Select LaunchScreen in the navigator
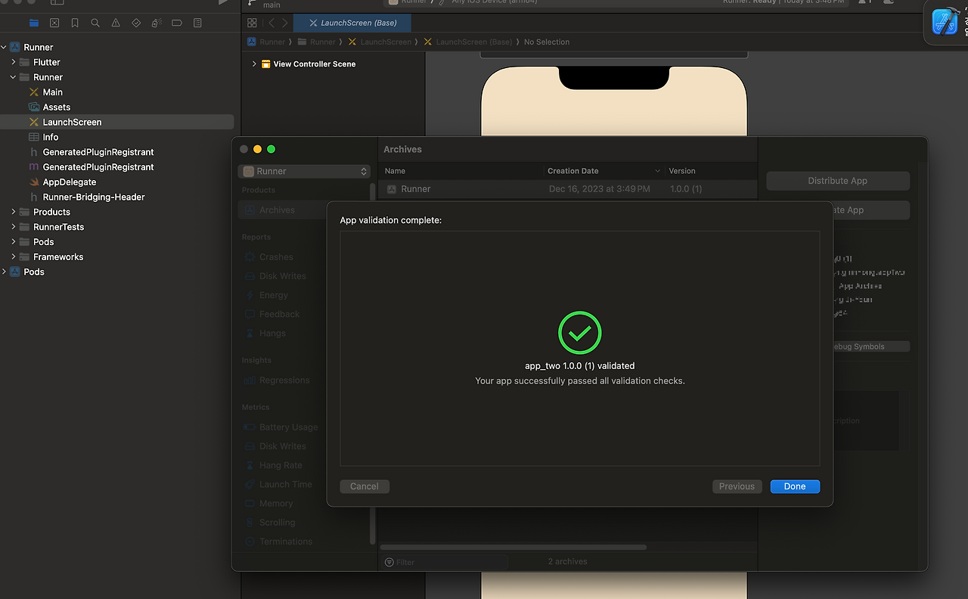The image size is (968, 599). (x=117, y=122)
